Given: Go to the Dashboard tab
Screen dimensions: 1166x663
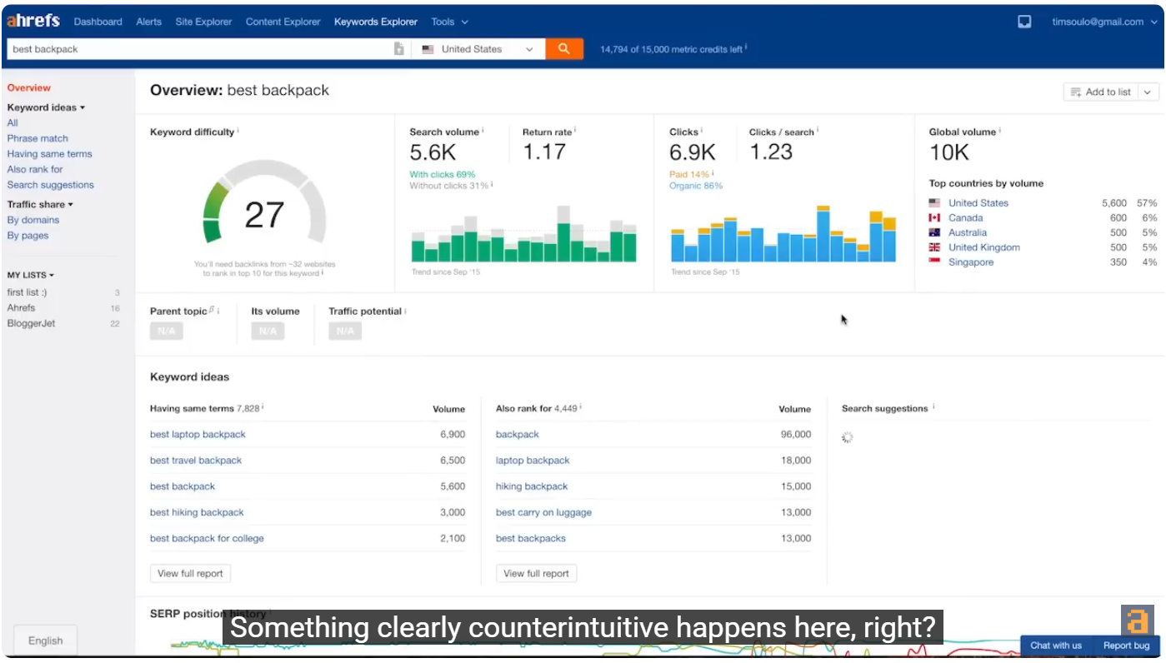Looking at the screenshot, I should coord(98,22).
